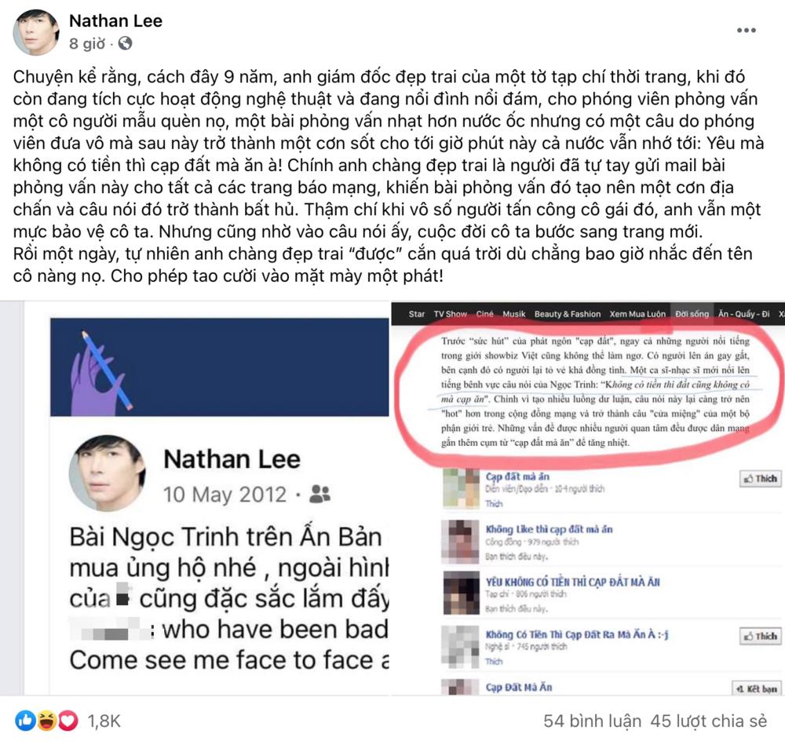Select the TV Show menu item
The image size is (785, 745).
click(x=450, y=314)
